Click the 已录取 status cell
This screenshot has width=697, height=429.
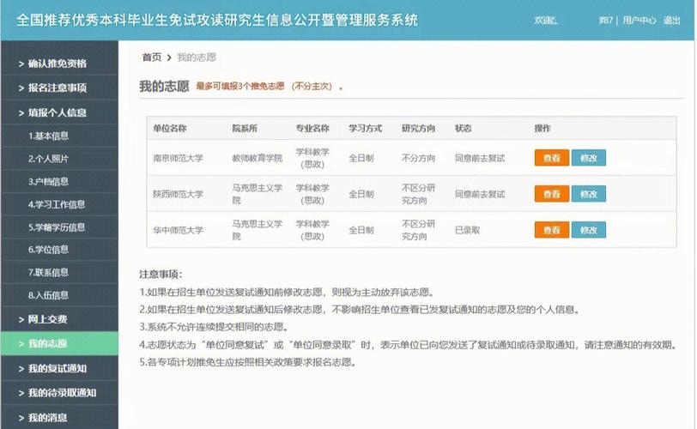(468, 230)
